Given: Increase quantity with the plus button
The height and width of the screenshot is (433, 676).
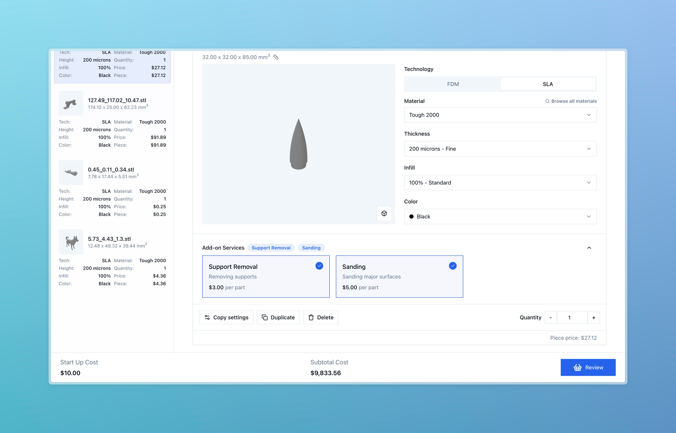Looking at the screenshot, I should (x=594, y=317).
